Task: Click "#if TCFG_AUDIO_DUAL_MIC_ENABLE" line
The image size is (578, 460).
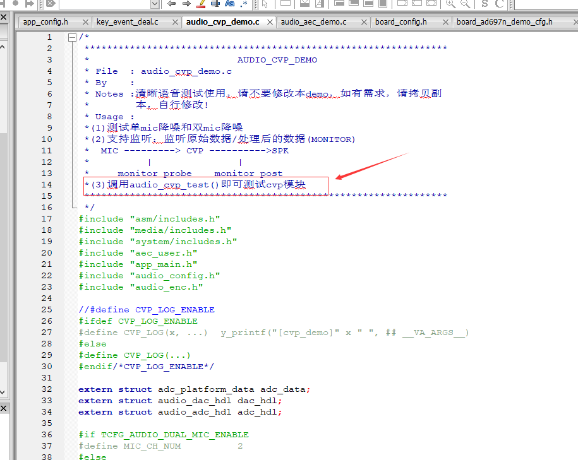Action: coord(164,435)
